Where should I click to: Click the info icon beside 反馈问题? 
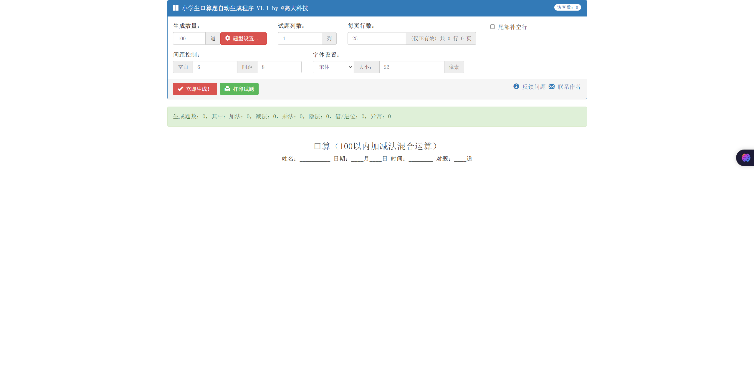point(516,86)
